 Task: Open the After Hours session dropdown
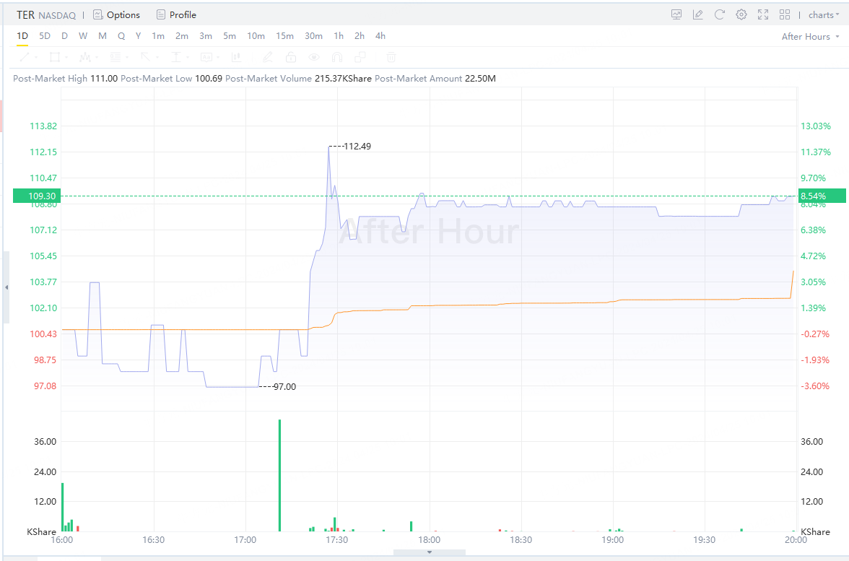pos(811,36)
